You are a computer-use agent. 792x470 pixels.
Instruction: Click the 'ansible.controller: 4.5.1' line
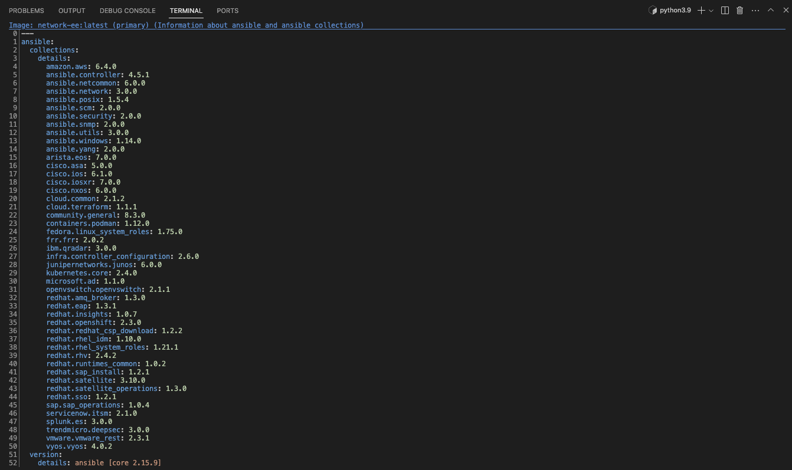98,75
